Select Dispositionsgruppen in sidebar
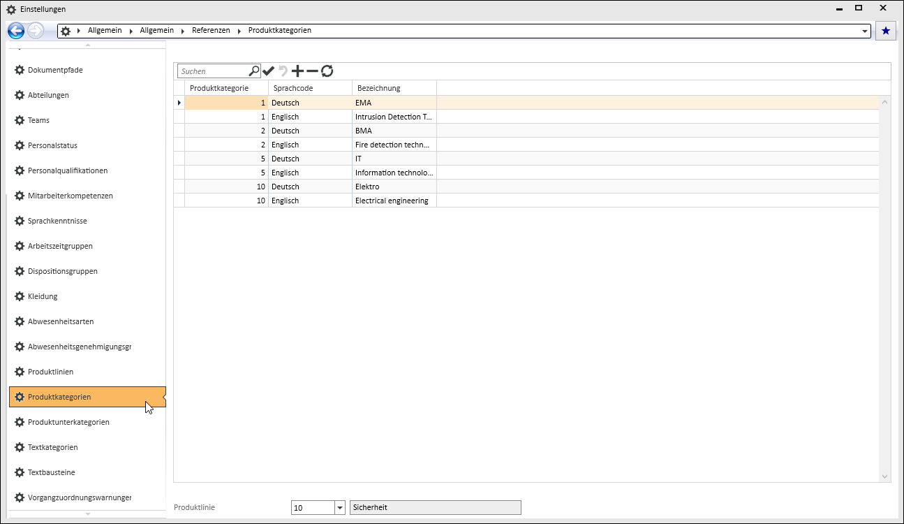 tap(87, 271)
